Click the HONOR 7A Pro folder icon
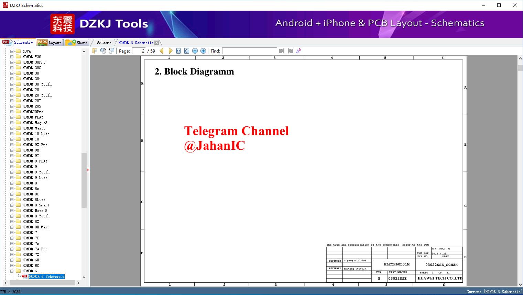The width and height of the screenshot is (523, 295). 18,249
